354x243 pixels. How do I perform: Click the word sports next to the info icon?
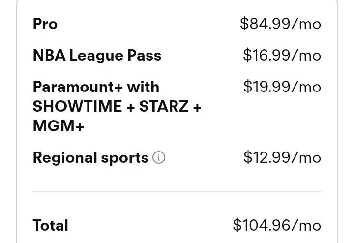coord(125,158)
